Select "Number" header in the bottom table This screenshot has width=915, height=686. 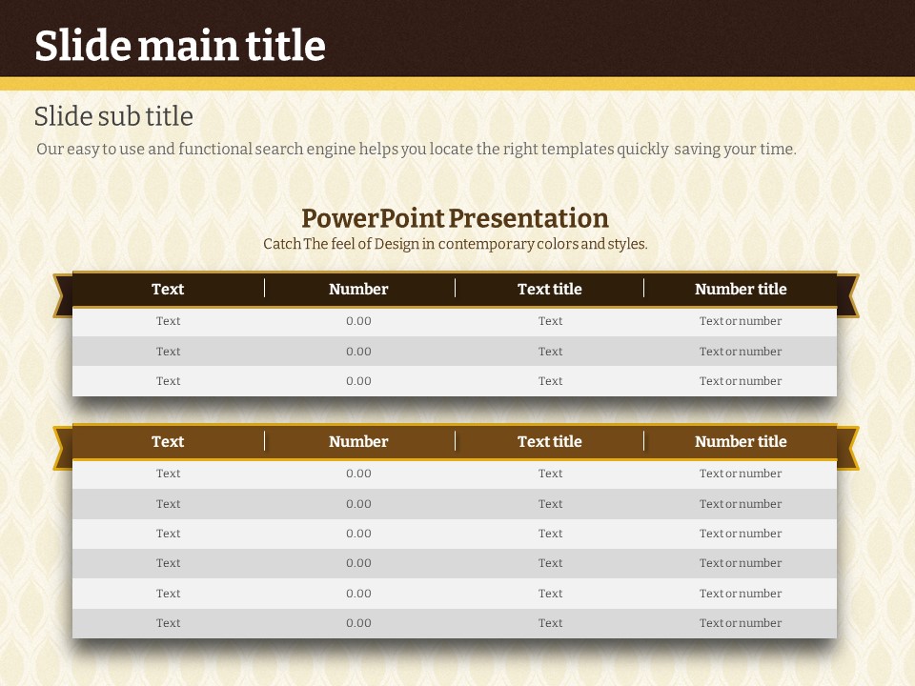[358, 441]
